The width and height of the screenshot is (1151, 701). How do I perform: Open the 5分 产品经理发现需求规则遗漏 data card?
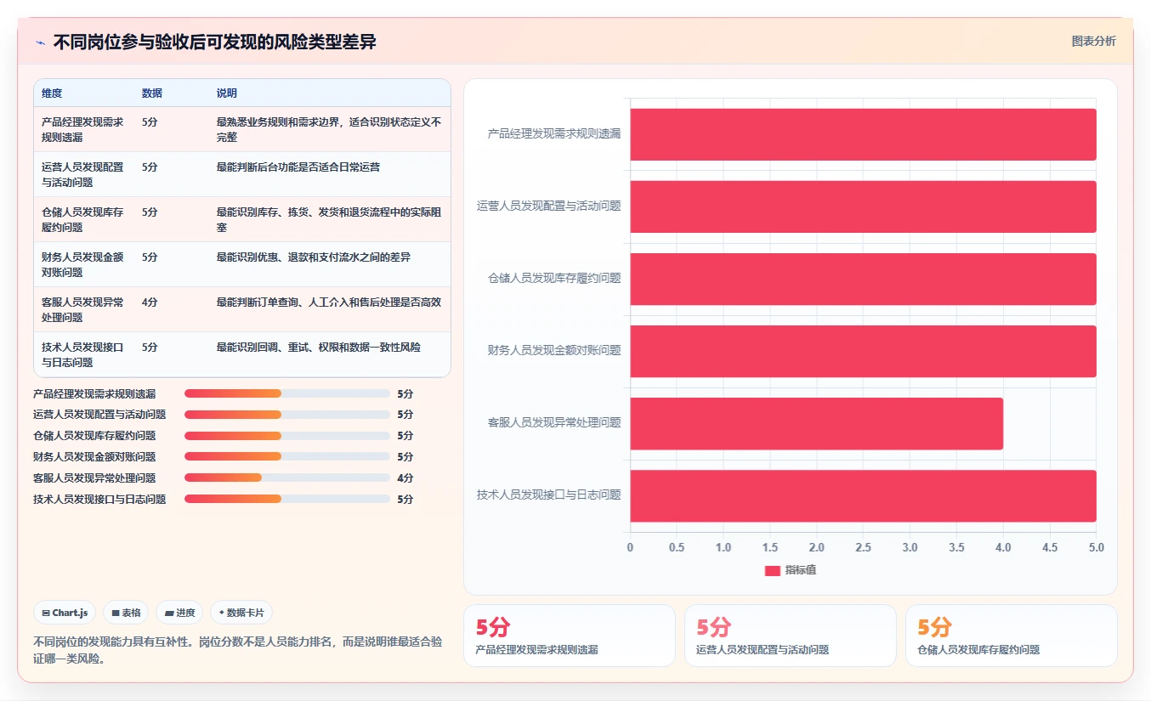pos(570,636)
